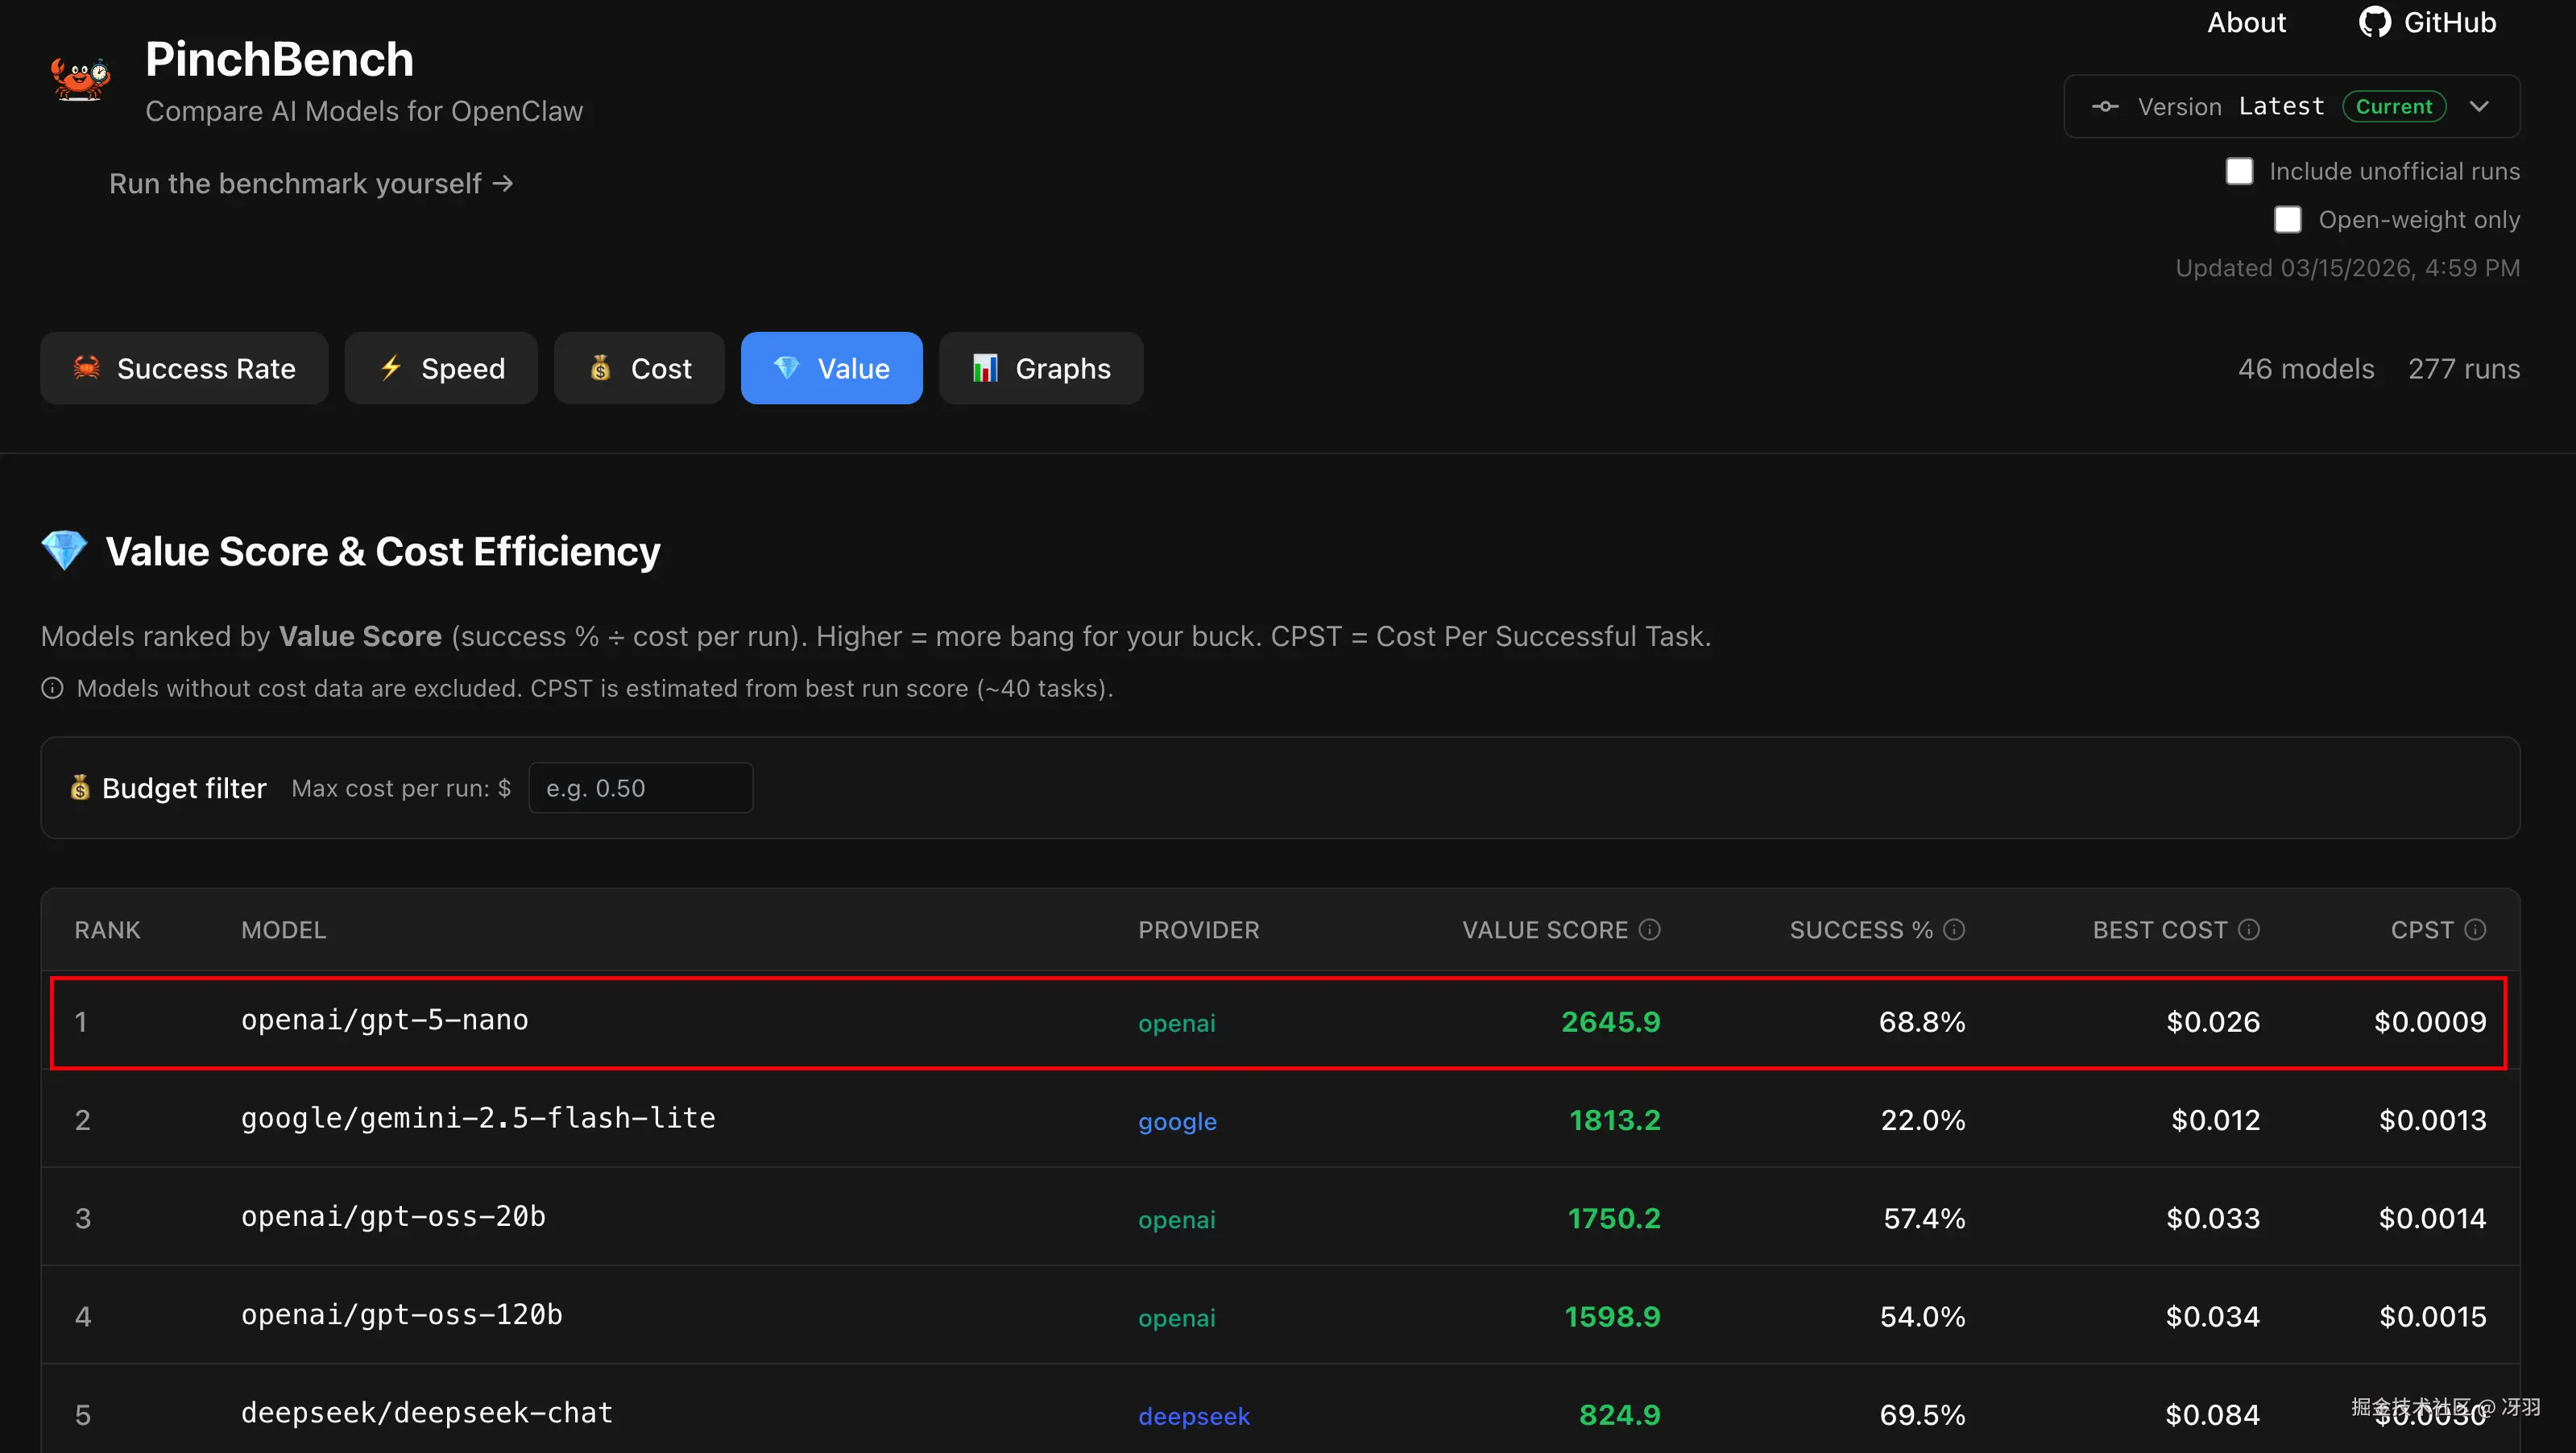This screenshot has width=2576, height=1453.
Task: Open the About page link
Action: pos(2246,22)
